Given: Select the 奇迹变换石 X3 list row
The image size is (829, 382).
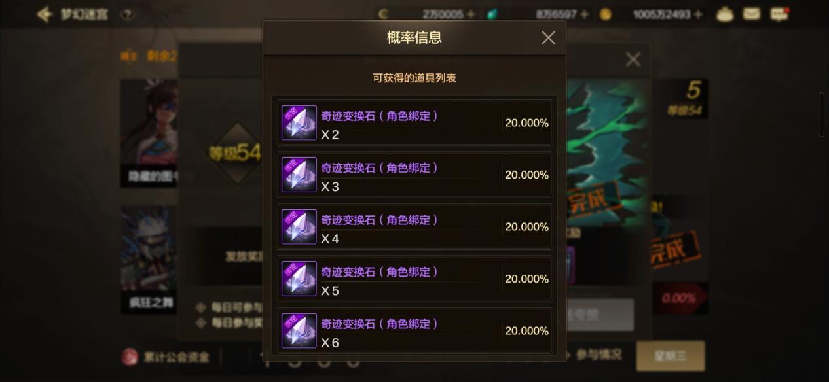Looking at the screenshot, I should 414,175.
